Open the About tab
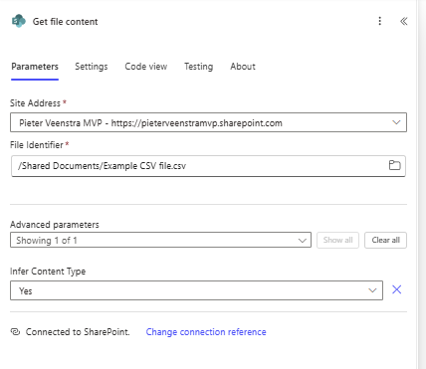426x369 pixels. 243,67
